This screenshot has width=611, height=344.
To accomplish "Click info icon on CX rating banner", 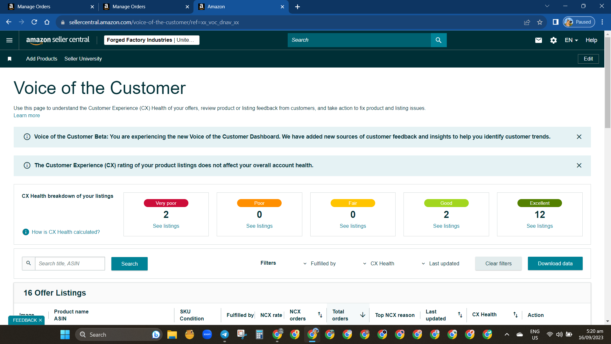I will coord(27,165).
